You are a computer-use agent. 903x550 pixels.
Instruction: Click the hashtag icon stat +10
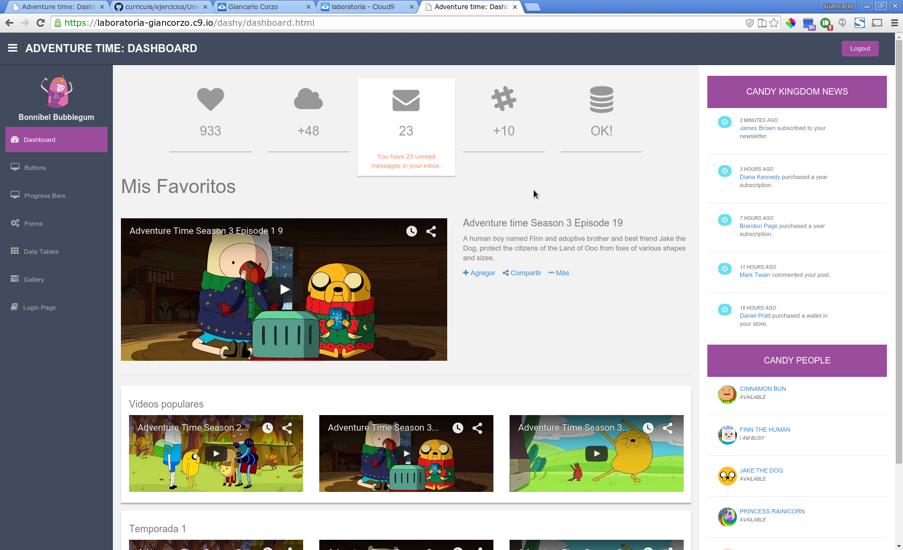click(504, 99)
